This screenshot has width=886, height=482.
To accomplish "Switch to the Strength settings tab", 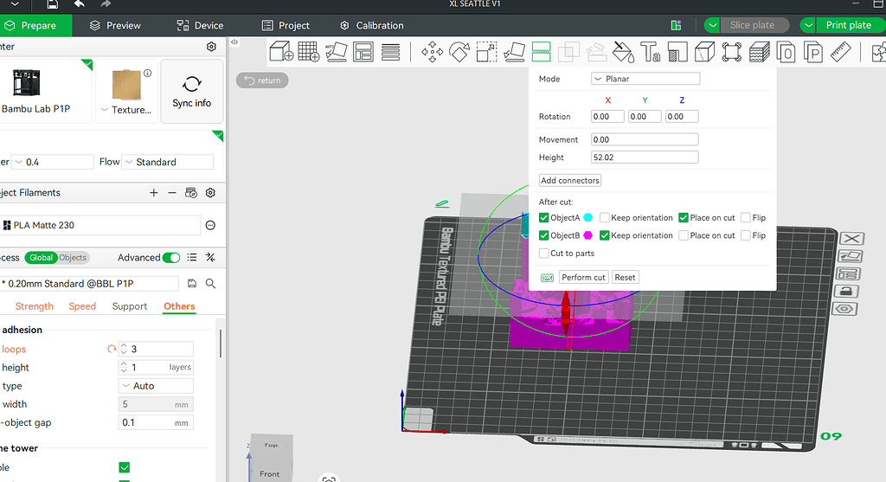I will [34, 306].
